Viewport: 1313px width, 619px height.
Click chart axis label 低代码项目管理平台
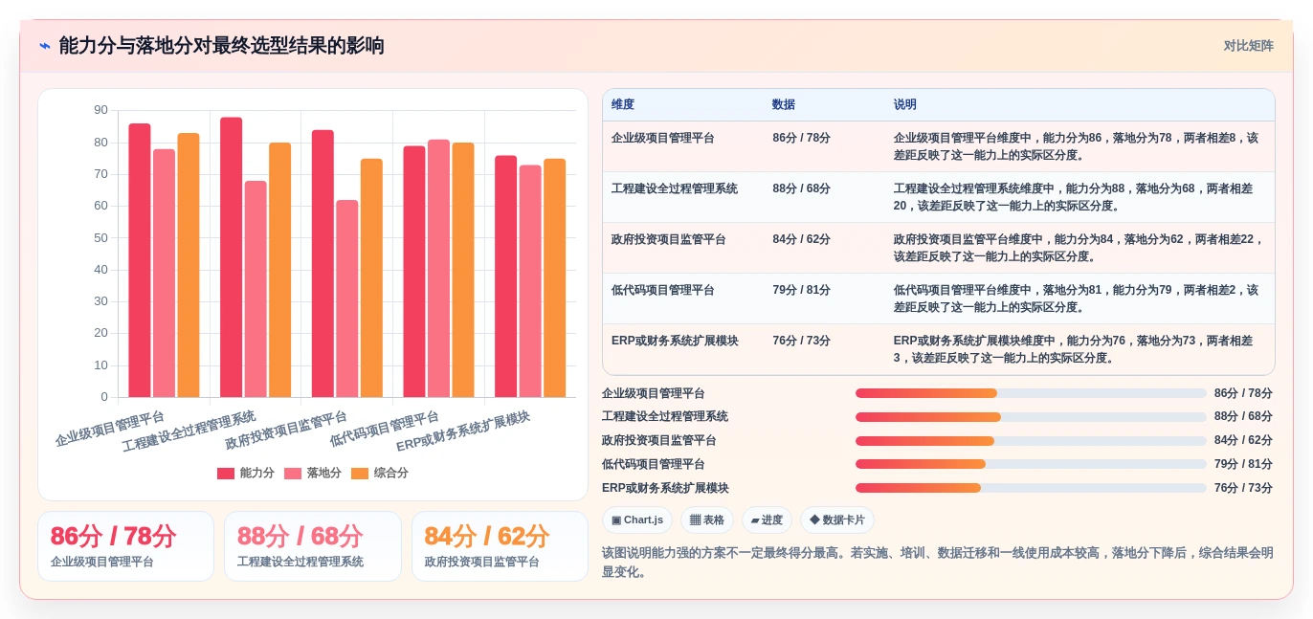385,430
